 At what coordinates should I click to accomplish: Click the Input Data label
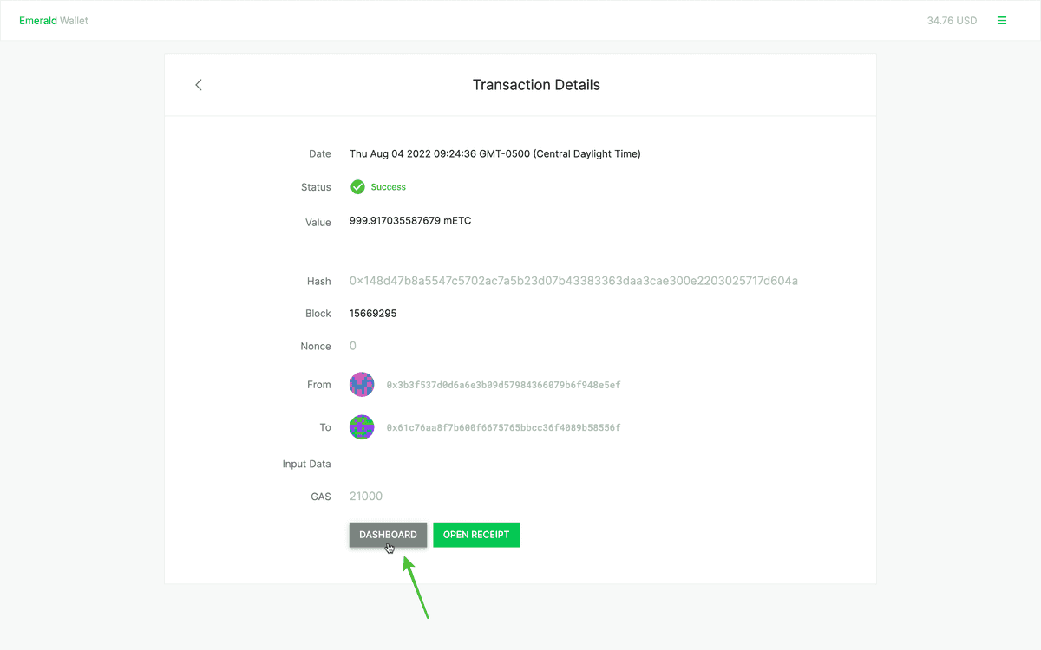click(x=306, y=464)
